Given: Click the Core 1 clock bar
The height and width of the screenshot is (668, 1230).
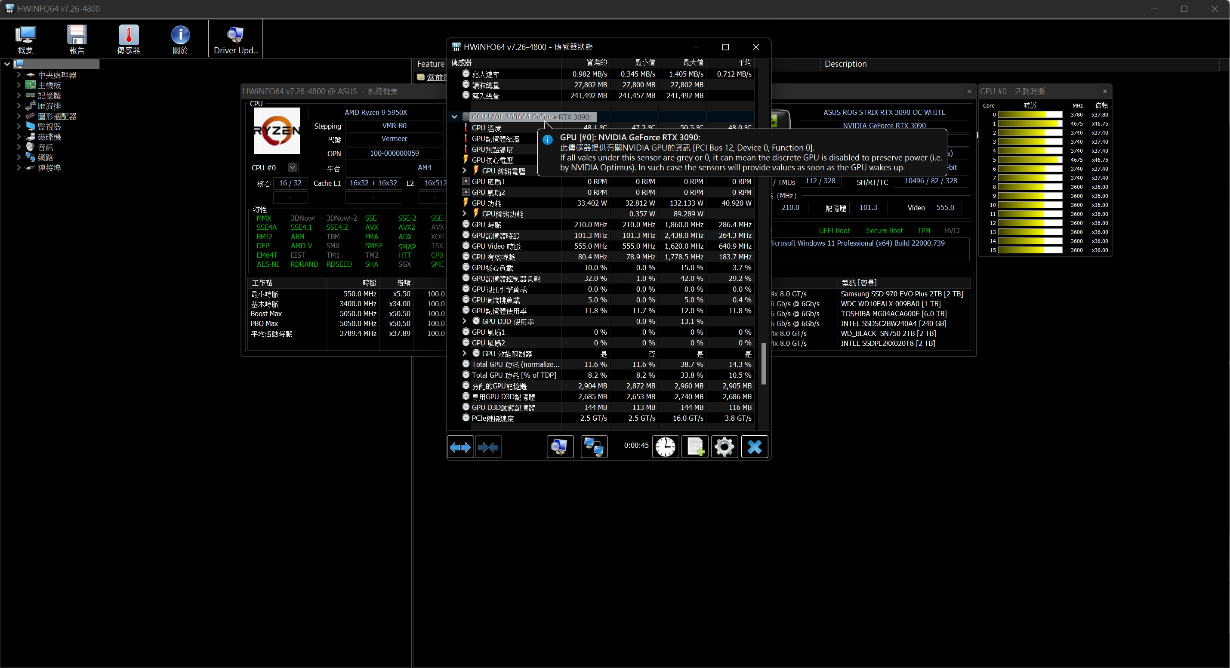Looking at the screenshot, I should point(1030,124).
